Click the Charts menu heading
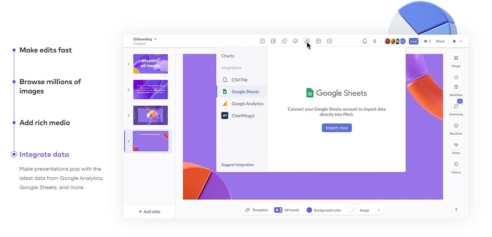The image size is (492, 237). pos(228,56)
